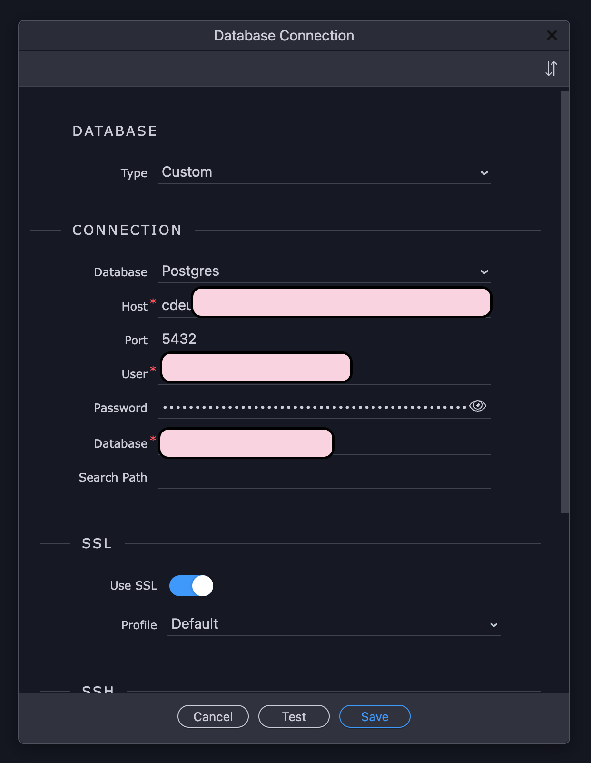
Task: Click the required Database name field
Action: point(325,442)
